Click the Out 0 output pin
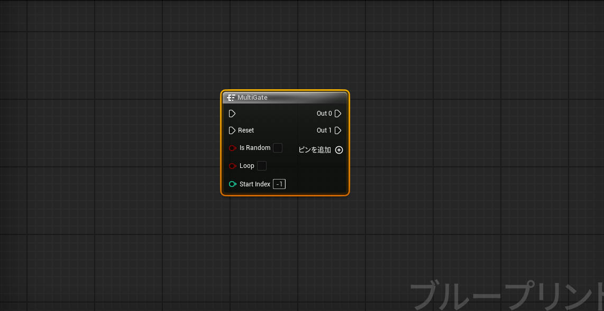Viewport: 604px width, 311px height. coord(338,113)
